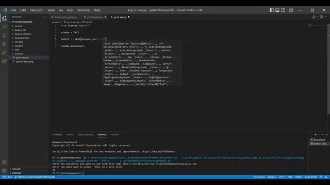Switch to Problems panel tab

point(57,135)
